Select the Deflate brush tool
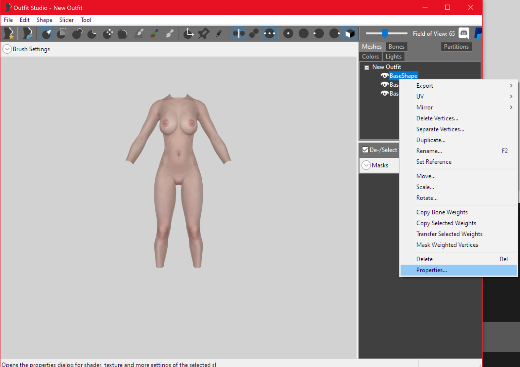520x367 pixels. point(93,33)
